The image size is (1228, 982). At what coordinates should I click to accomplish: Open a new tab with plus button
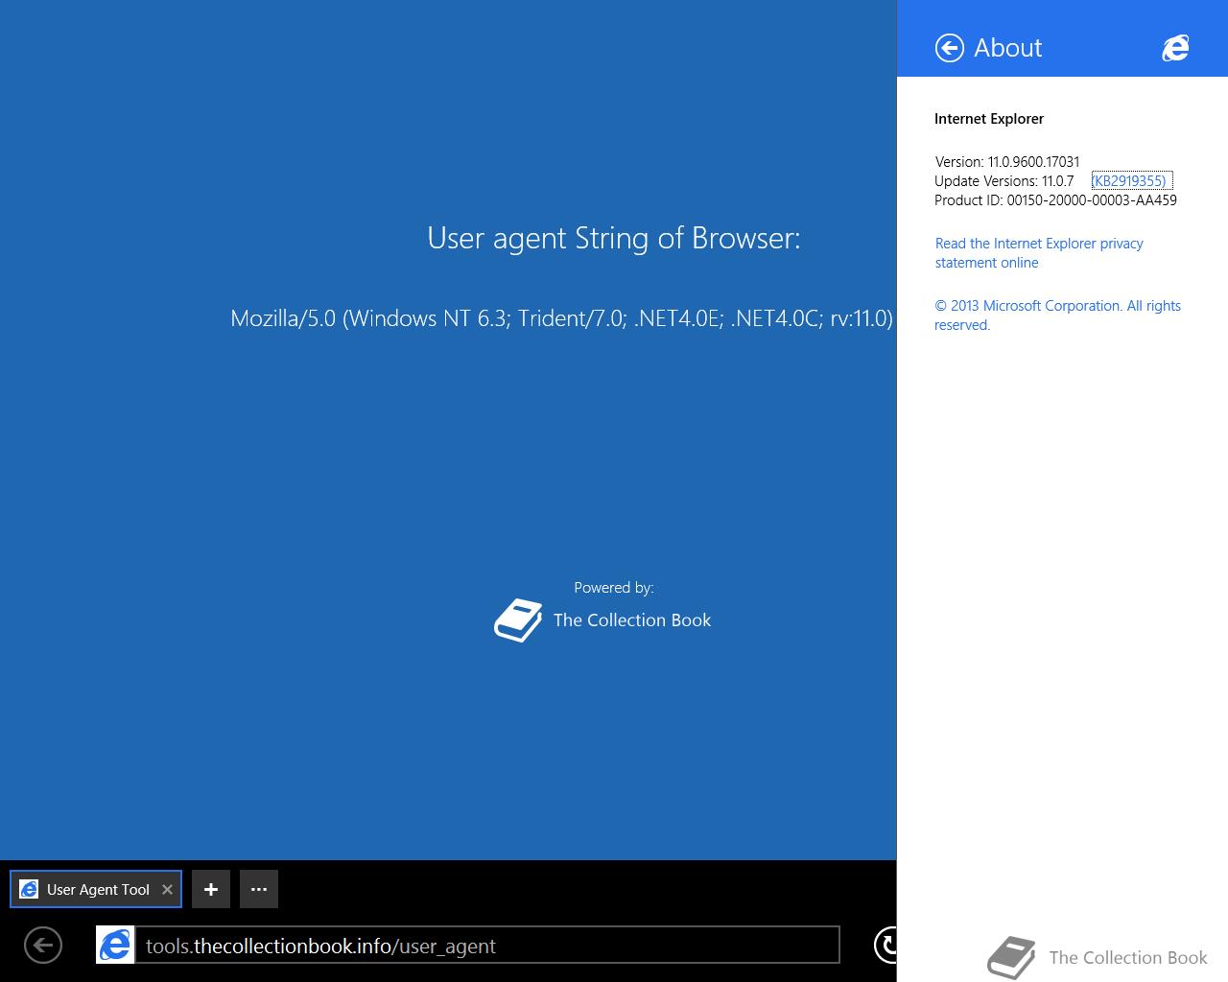211,889
